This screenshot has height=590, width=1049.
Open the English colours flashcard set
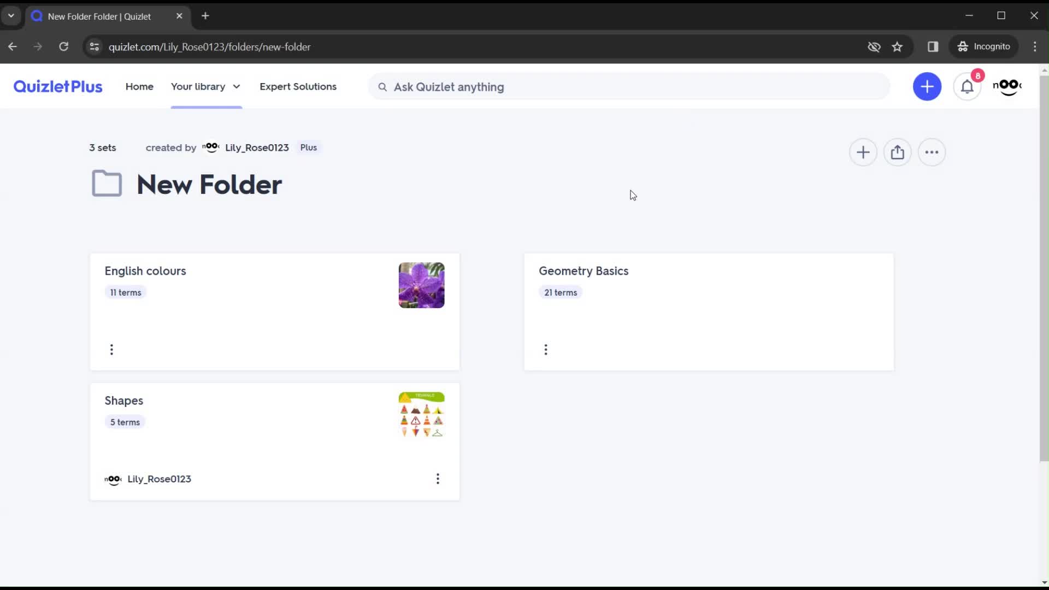coord(145,270)
